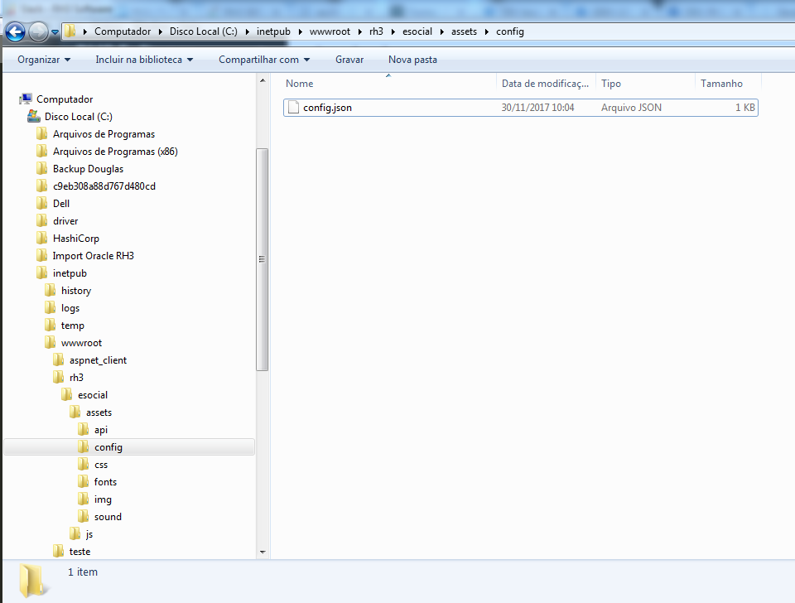The image size is (795, 603).
Task: Sort files by the Nome column header
Action: click(300, 84)
